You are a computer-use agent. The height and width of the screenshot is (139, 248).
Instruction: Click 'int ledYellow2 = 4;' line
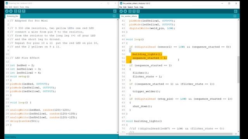[x=26, y=73]
